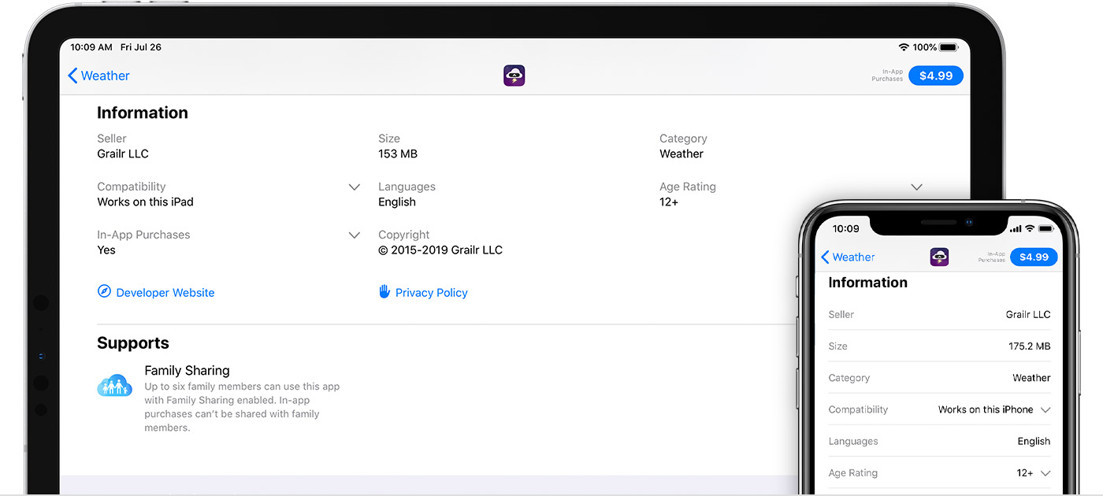Screen dimensions: 1103x496
Task: Click the date Fri Jul 26
Action: (141, 47)
